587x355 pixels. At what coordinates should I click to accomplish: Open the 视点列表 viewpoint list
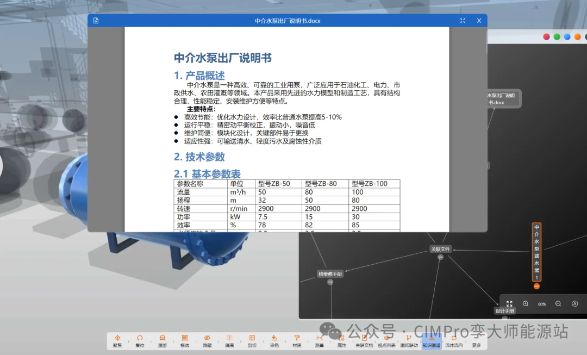point(388,340)
